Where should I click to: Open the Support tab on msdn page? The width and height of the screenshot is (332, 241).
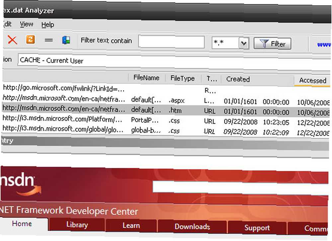(x=257, y=228)
